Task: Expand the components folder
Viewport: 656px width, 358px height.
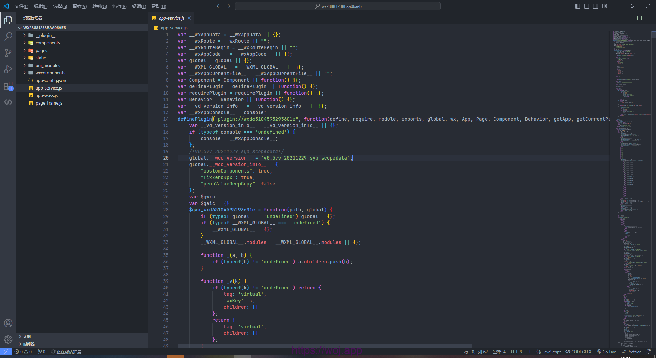Action: point(47,43)
